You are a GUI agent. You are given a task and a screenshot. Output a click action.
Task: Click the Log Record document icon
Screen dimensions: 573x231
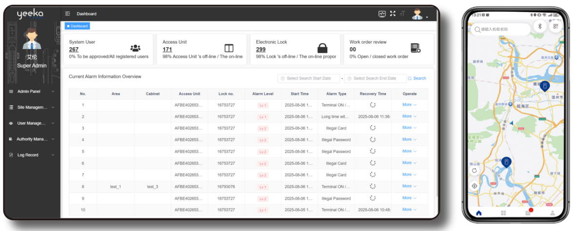tap(11, 155)
